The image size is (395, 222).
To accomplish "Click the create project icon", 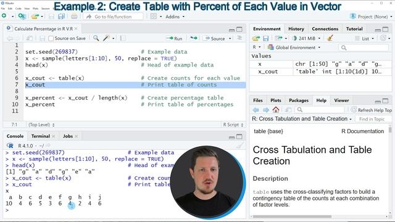I will coord(22,17).
